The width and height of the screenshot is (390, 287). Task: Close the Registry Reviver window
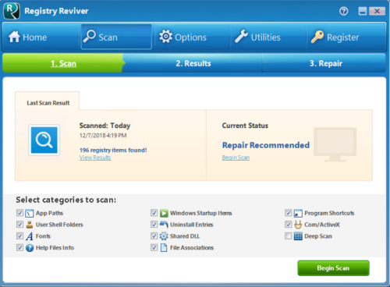377,11
